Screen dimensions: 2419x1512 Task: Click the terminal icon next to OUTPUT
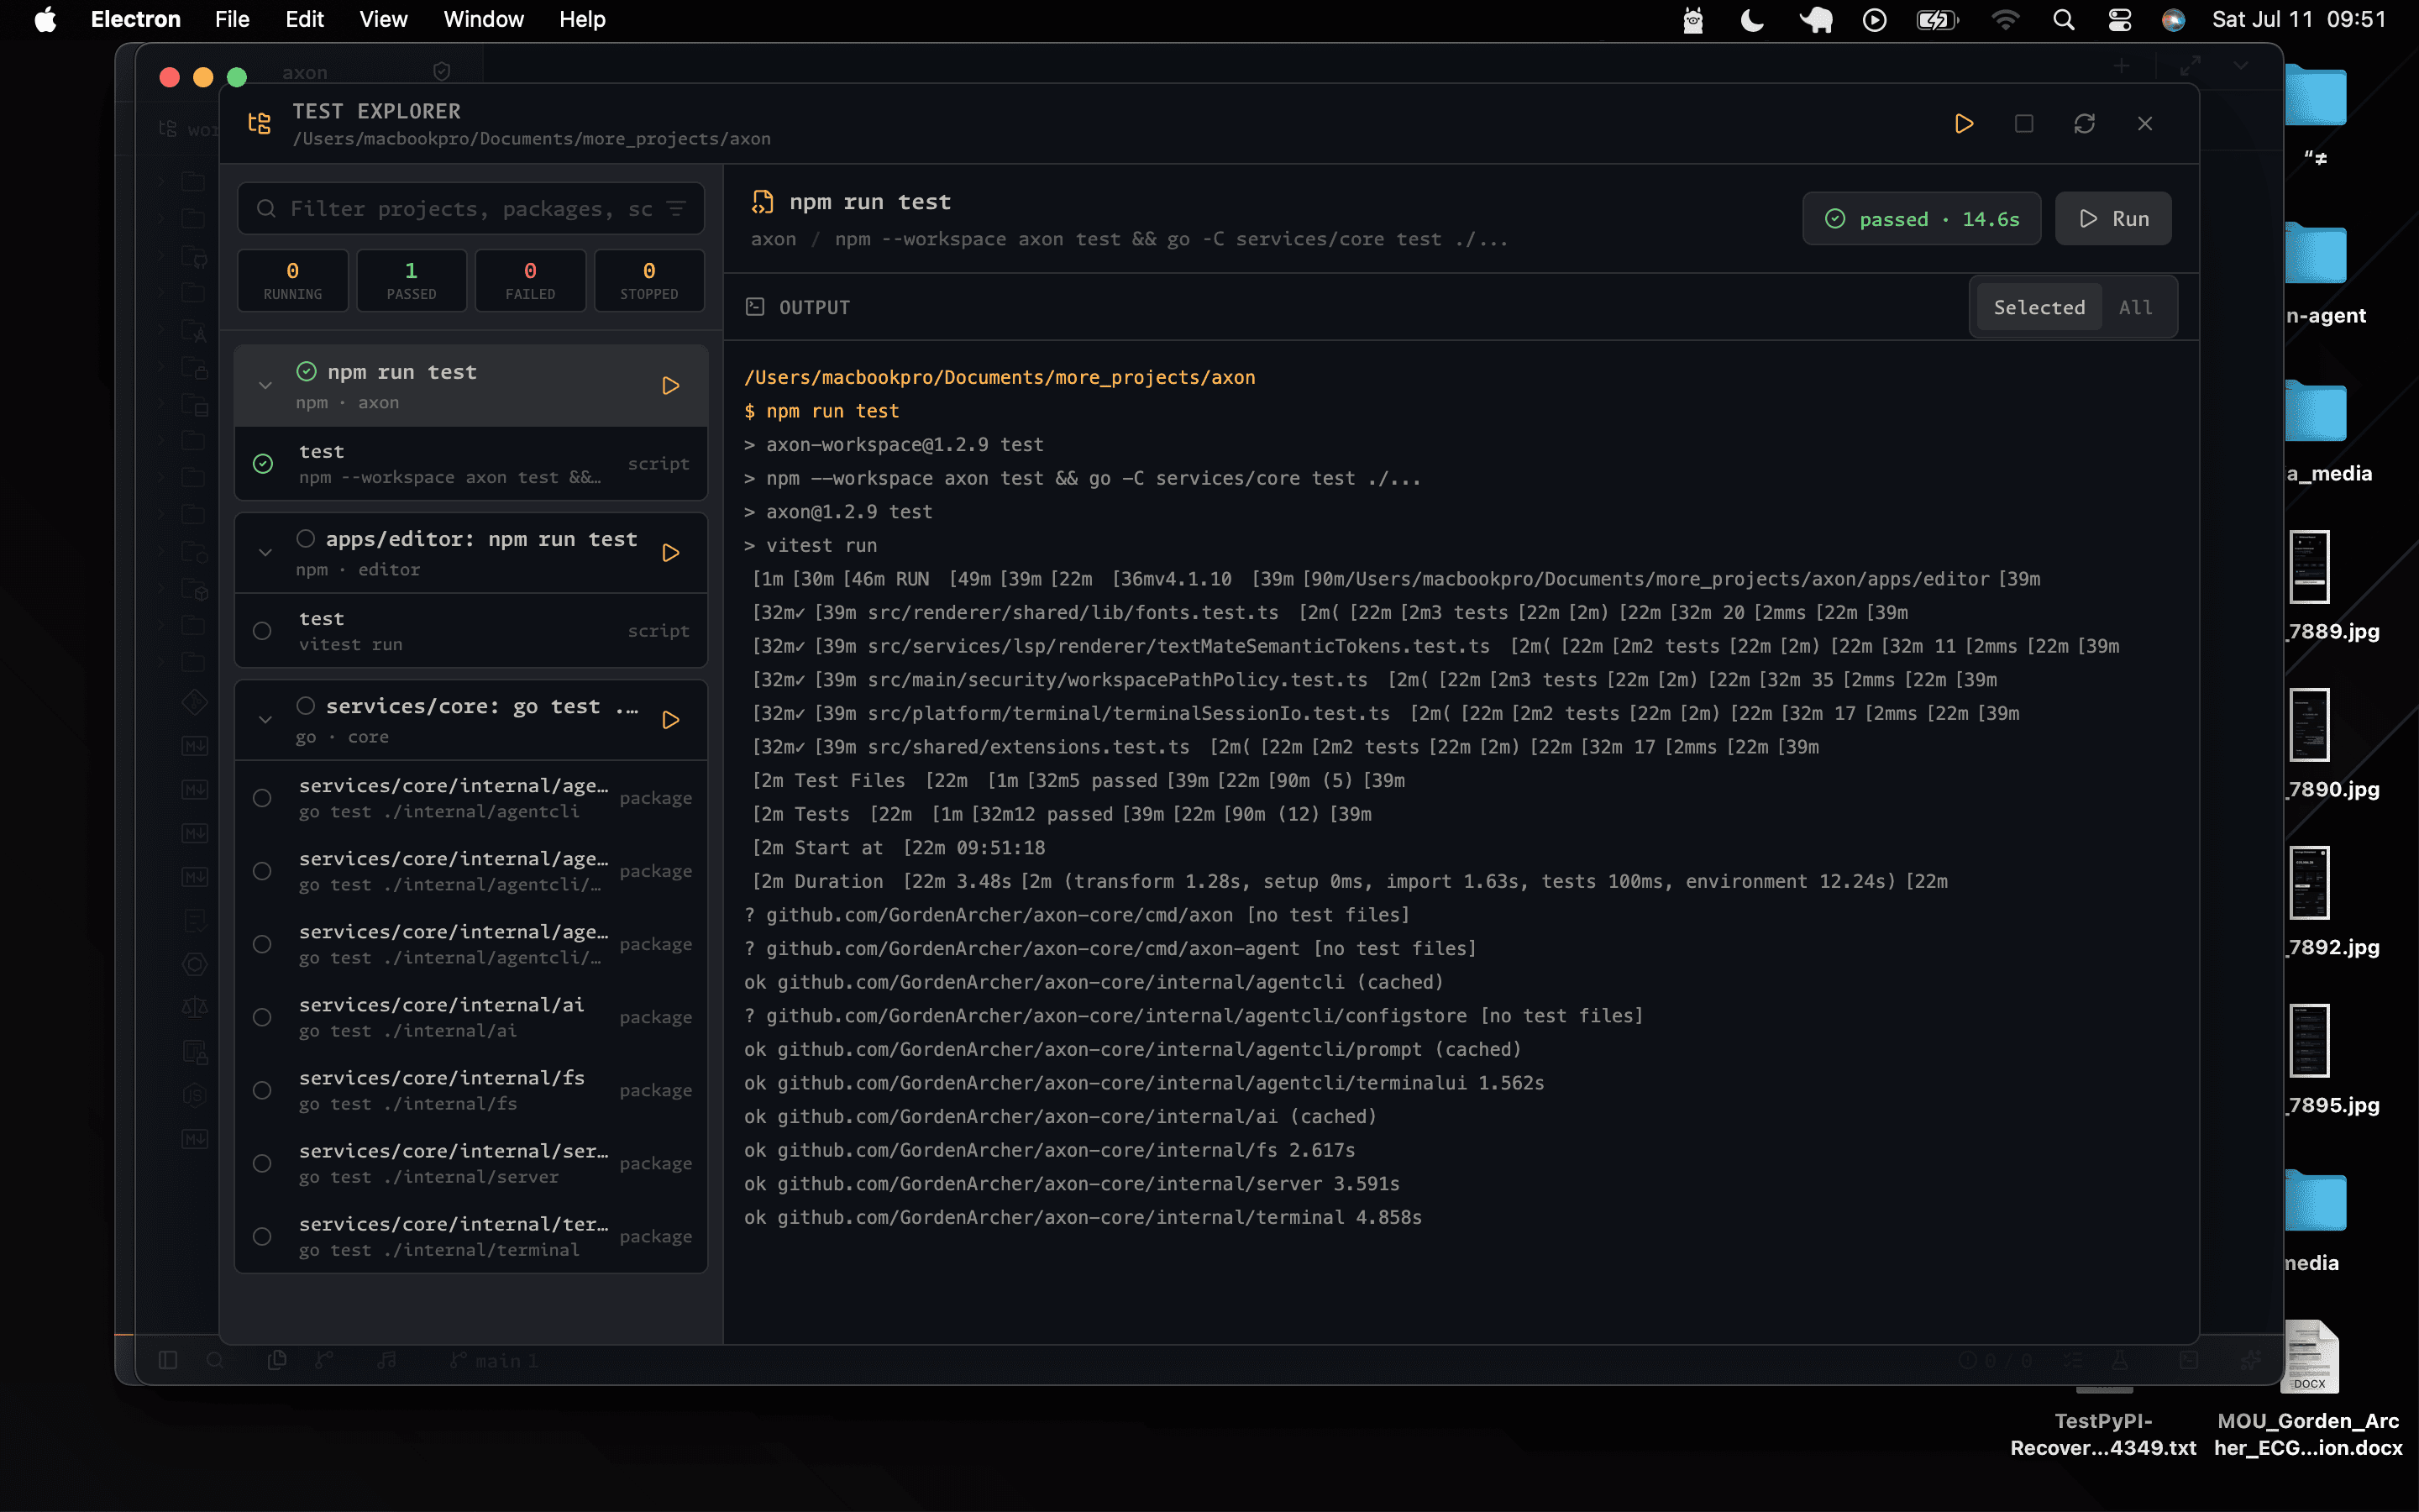(755, 307)
